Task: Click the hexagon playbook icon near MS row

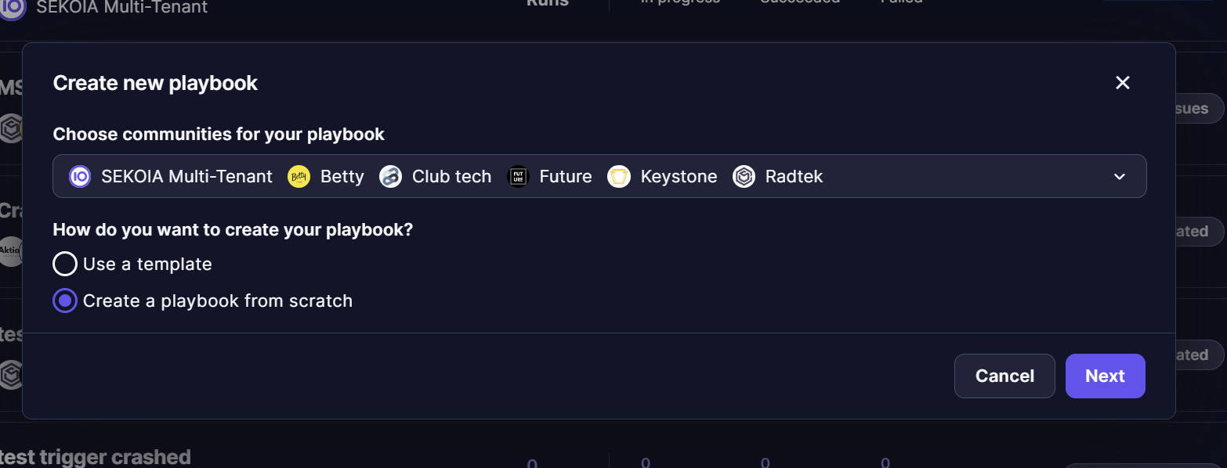Action: tap(11, 129)
